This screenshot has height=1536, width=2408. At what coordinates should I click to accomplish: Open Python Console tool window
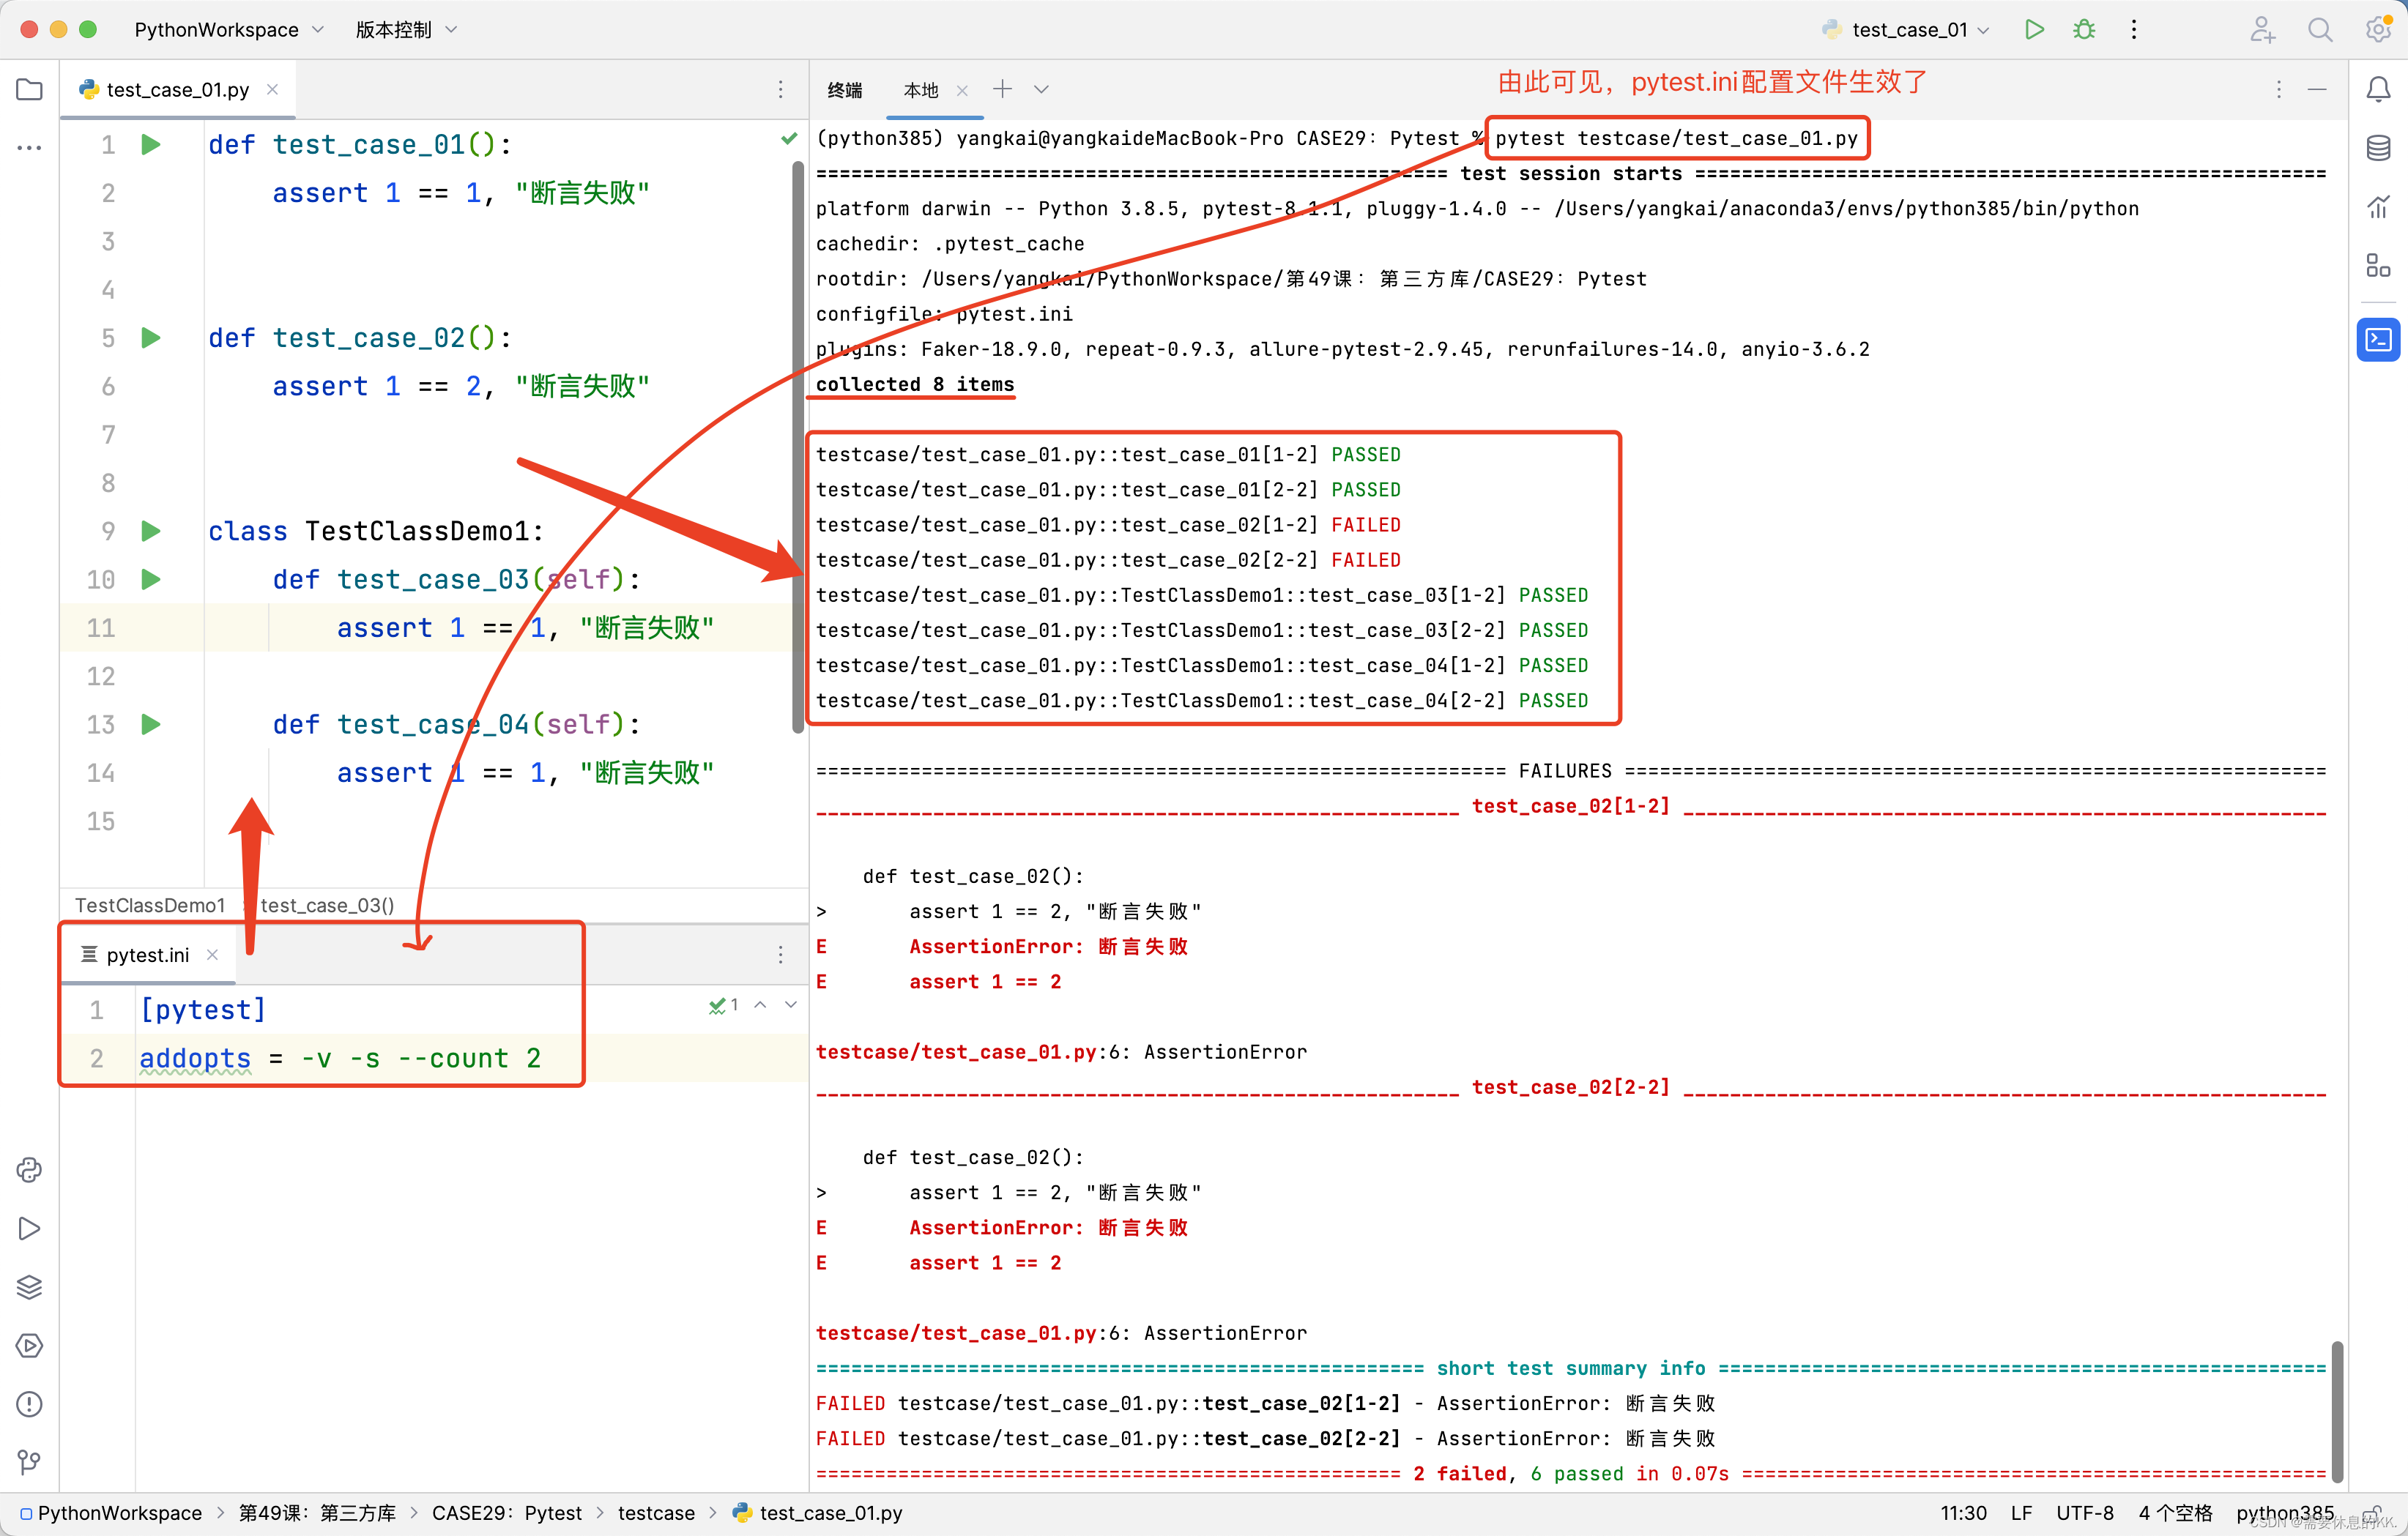tap(30, 1171)
